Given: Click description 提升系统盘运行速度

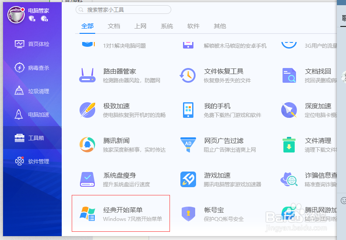Looking at the screenshot, I should tap(126, 184).
